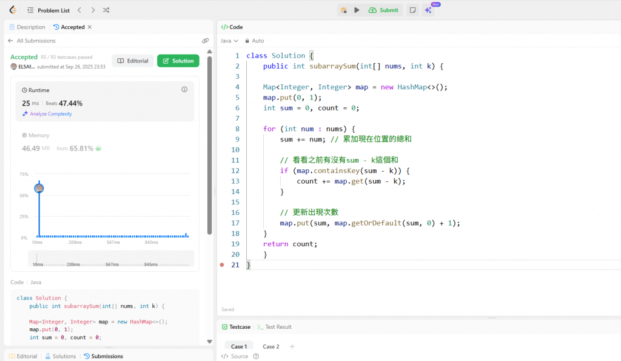Click the submitted code snippet block
Image resolution: width=621 pixels, height=361 pixels.
click(x=105, y=318)
